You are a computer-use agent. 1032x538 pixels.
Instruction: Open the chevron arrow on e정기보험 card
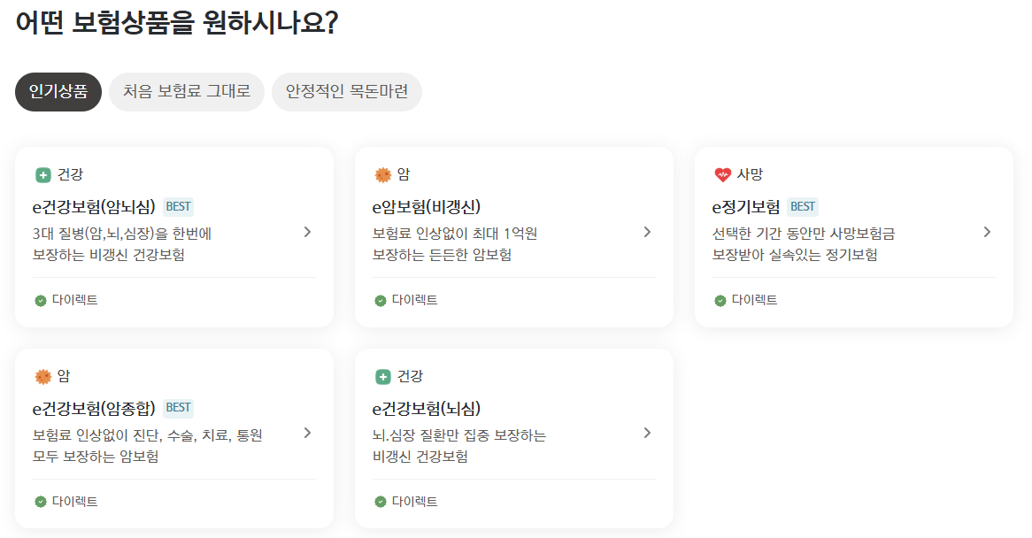[987, 232]
